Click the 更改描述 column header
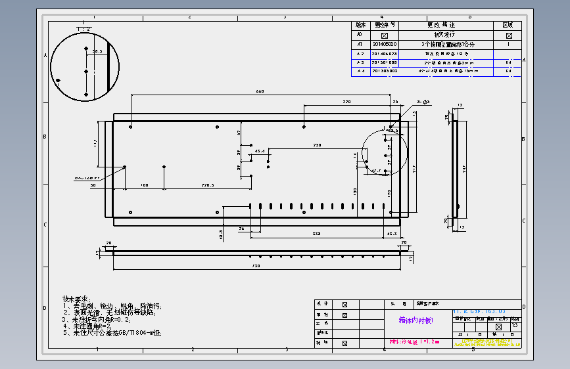Viewport: 570px width, 369px height. 441,25
